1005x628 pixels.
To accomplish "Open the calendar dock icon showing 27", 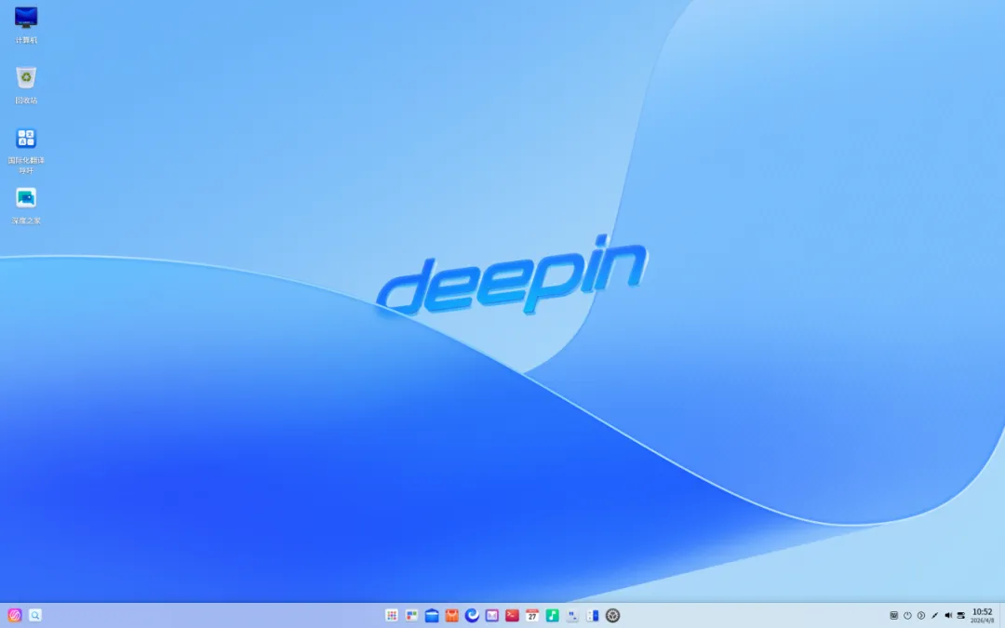I will click(532, 615).
